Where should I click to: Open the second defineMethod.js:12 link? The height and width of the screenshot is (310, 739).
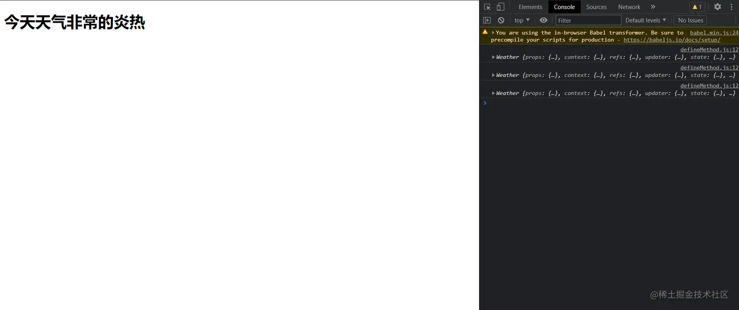(x=709, y=67)
